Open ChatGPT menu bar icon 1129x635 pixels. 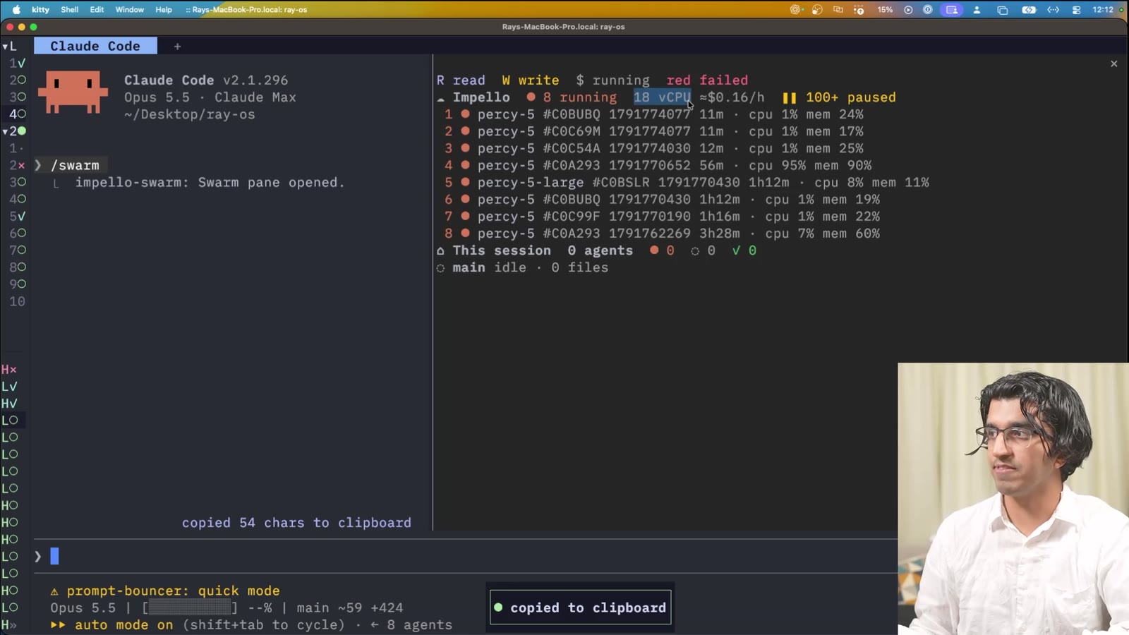tap(796, 10)
